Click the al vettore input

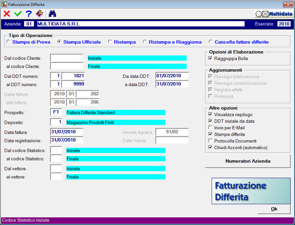click(56, 176)
